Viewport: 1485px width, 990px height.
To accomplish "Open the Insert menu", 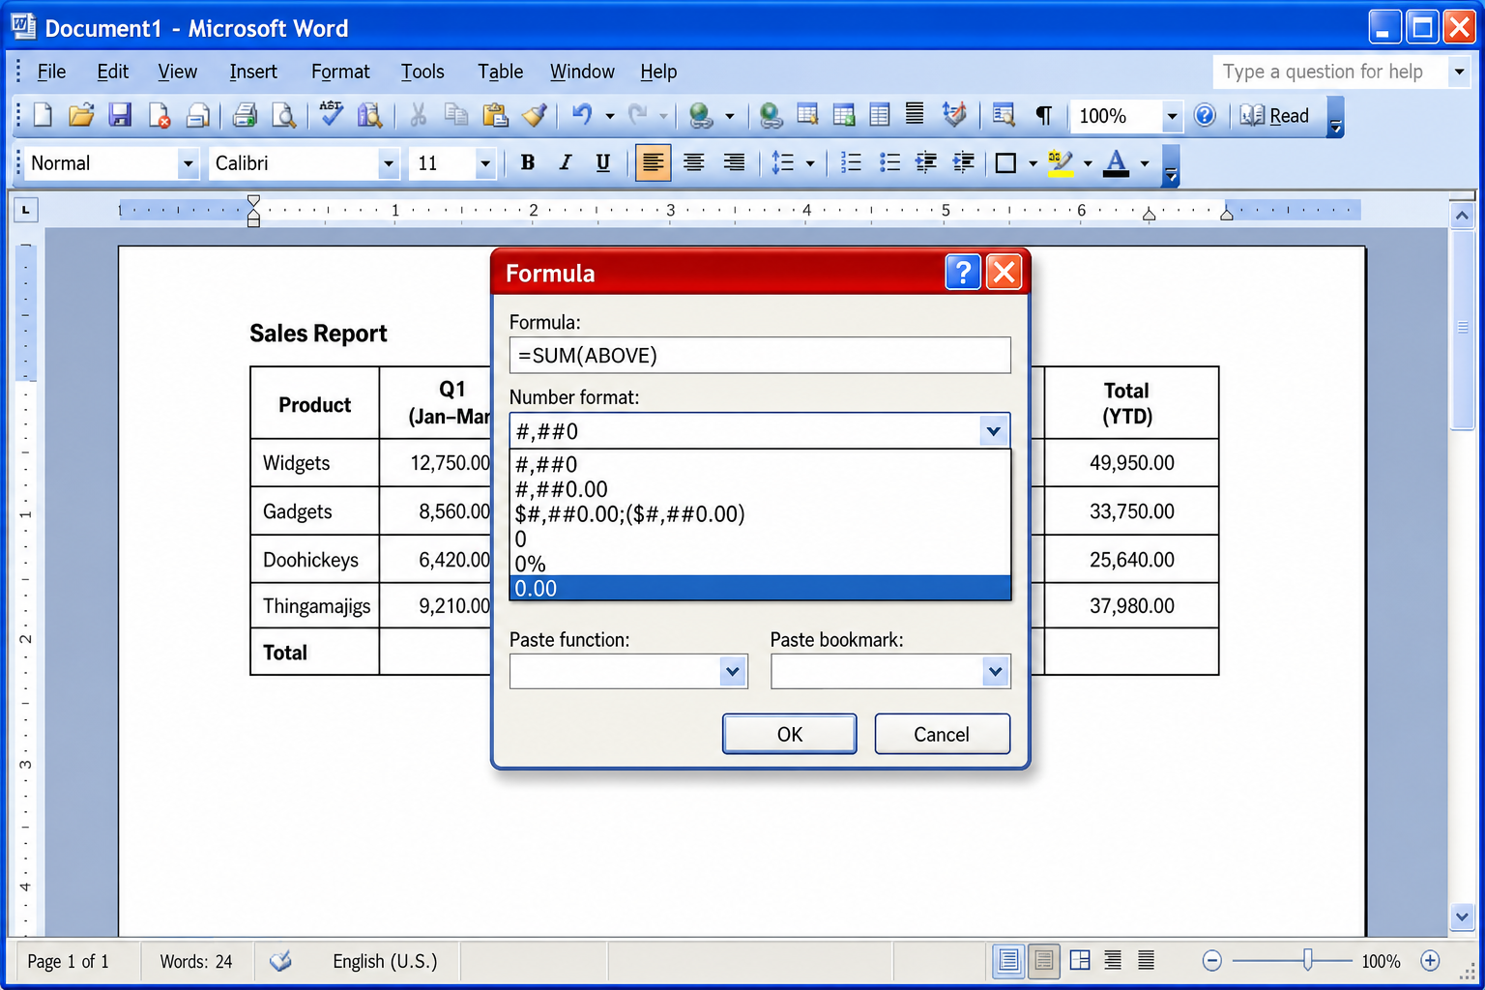I will pyautogui.click(x=253, y=72).
